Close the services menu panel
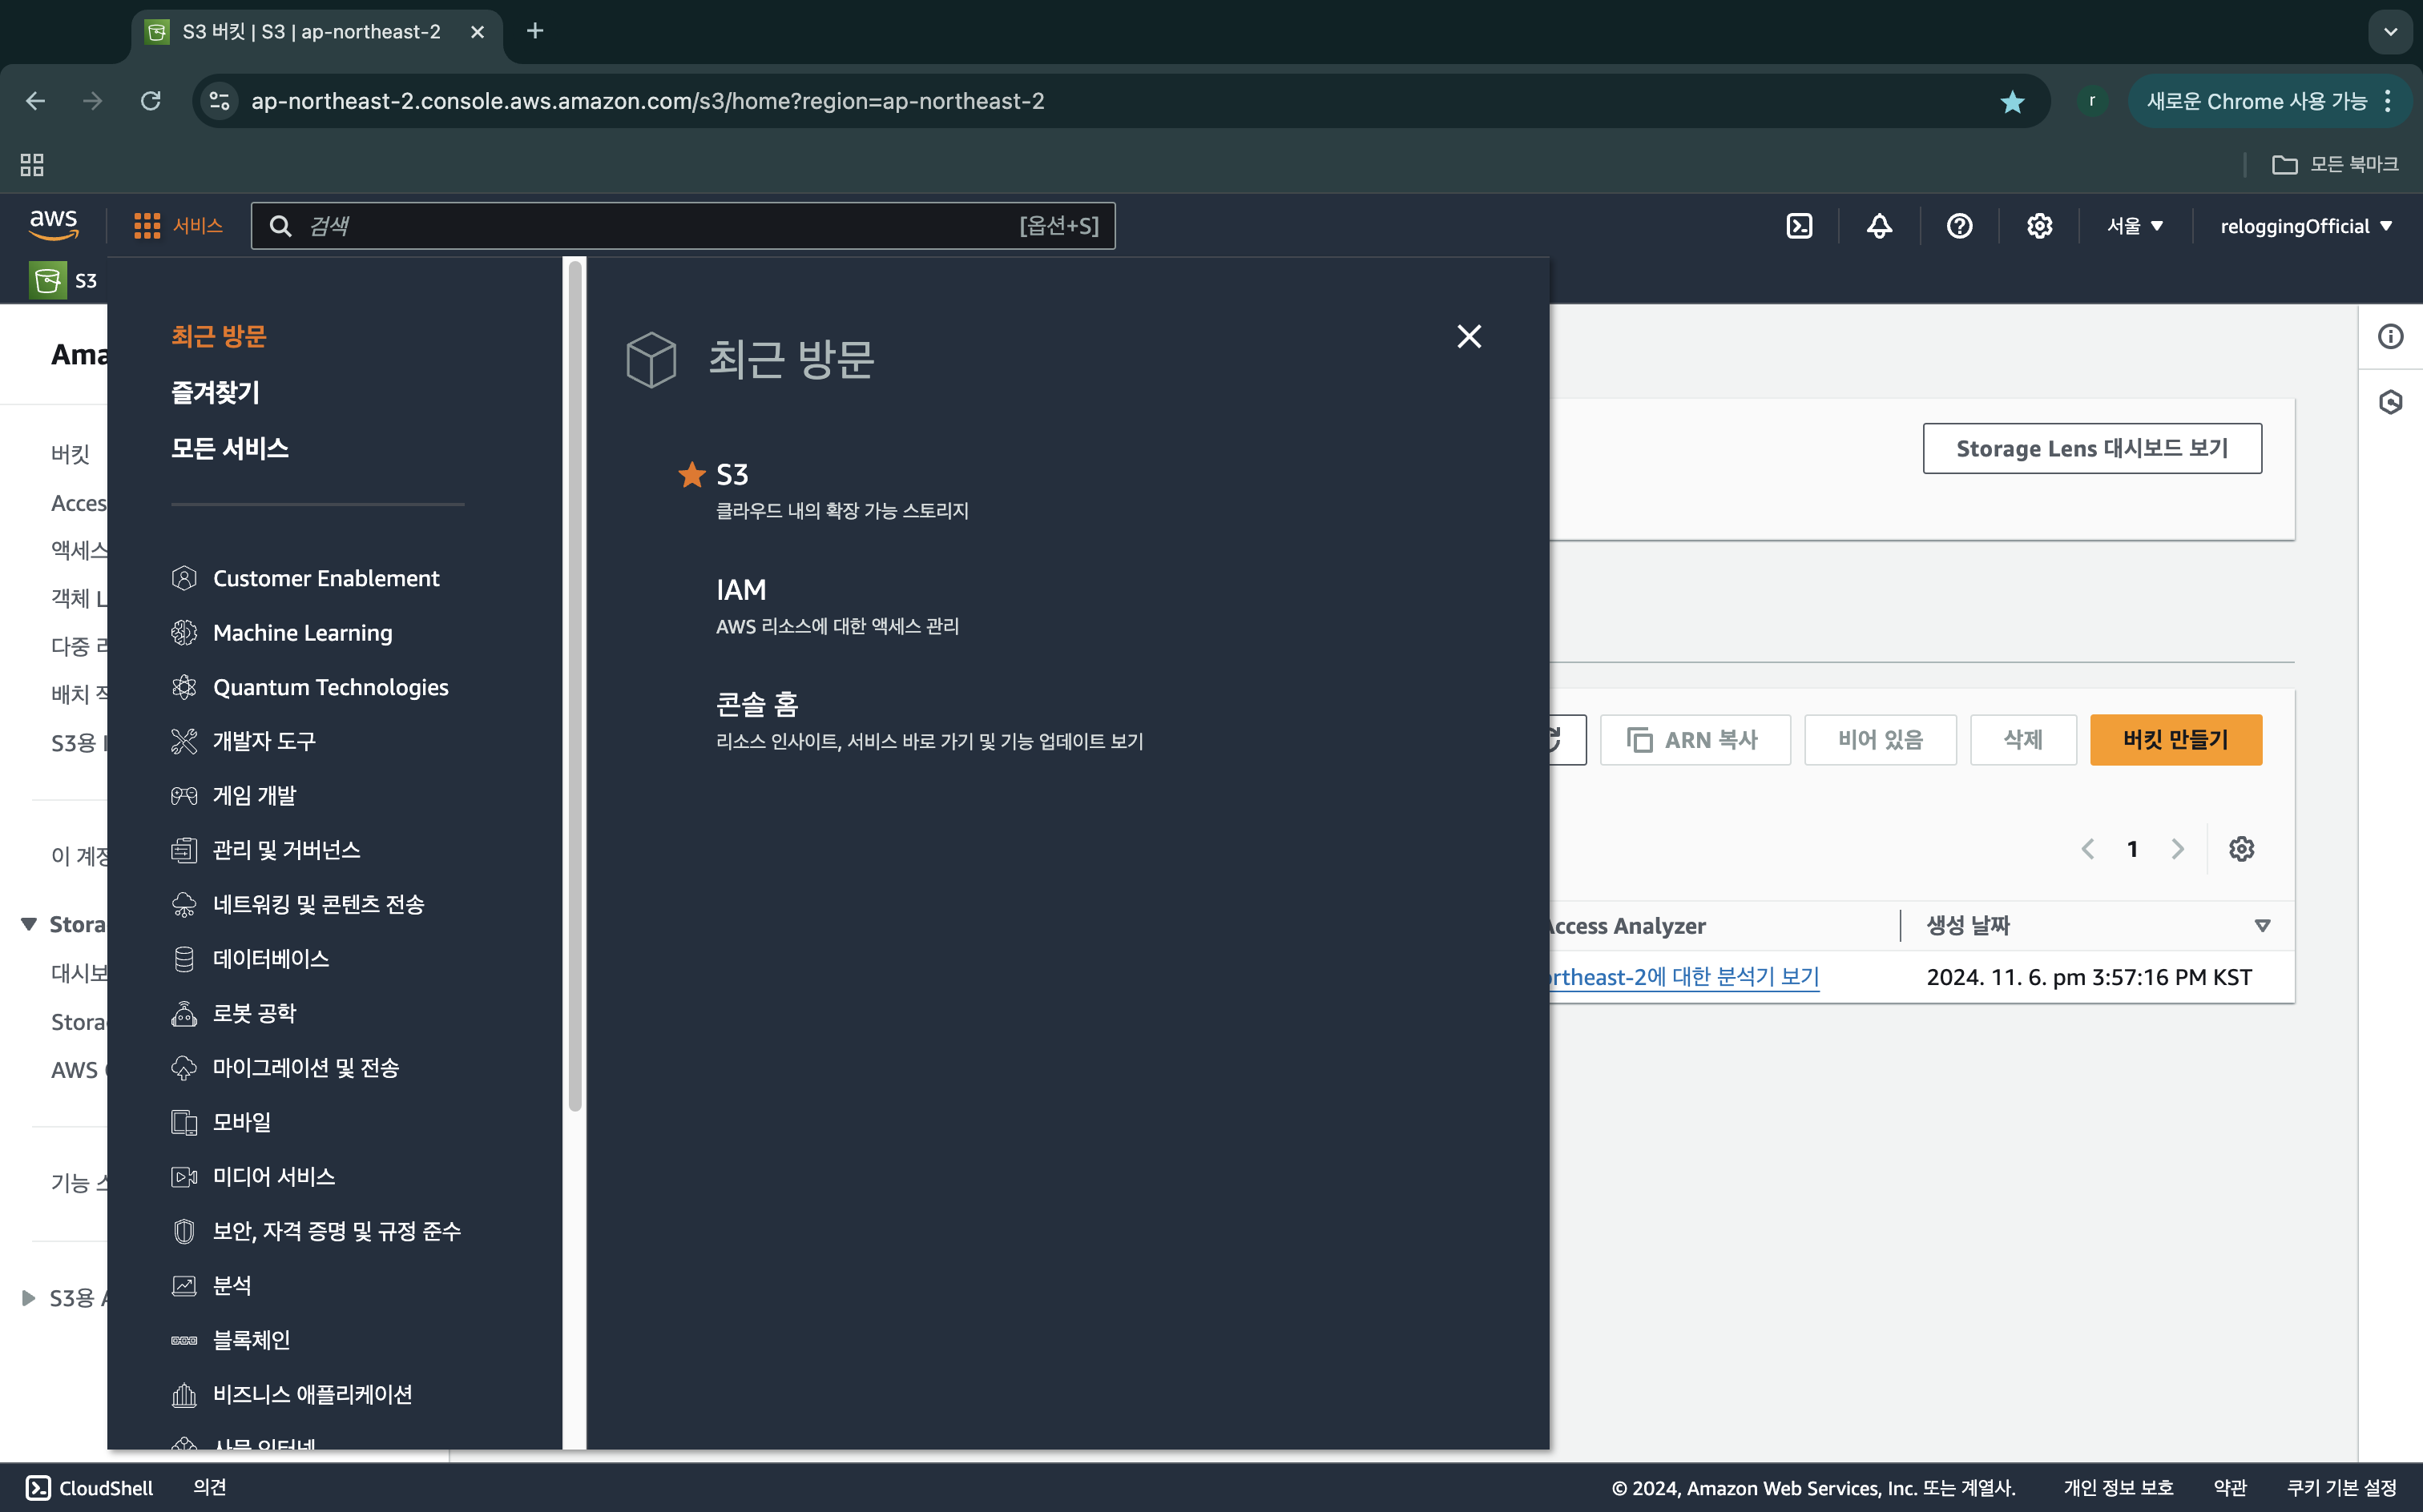Viewport: 2423px width, 1512px height. click(x=1469, y=337)
